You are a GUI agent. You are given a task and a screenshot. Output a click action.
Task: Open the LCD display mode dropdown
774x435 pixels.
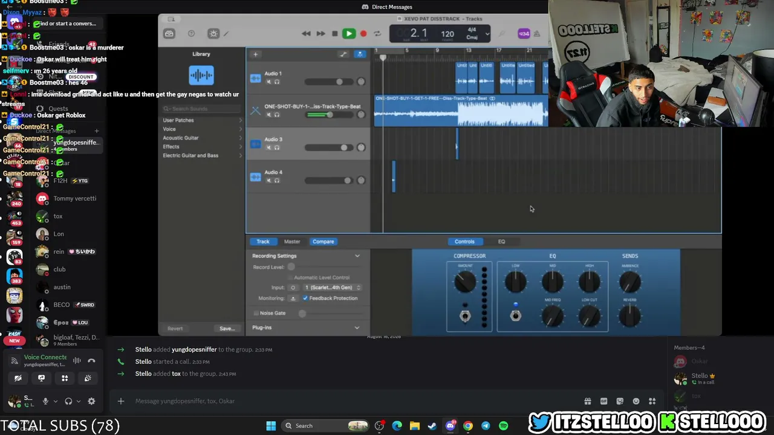tap(487, 34)
